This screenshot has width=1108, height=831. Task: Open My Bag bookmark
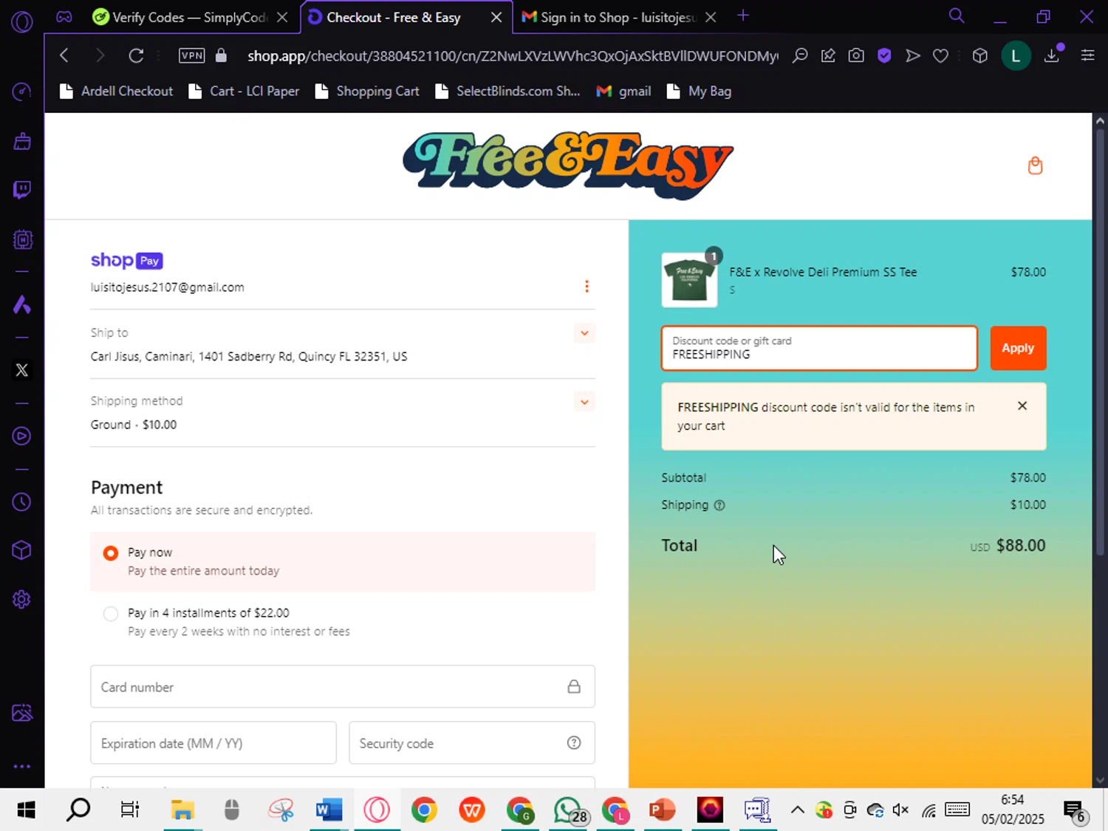pos(699,92)
